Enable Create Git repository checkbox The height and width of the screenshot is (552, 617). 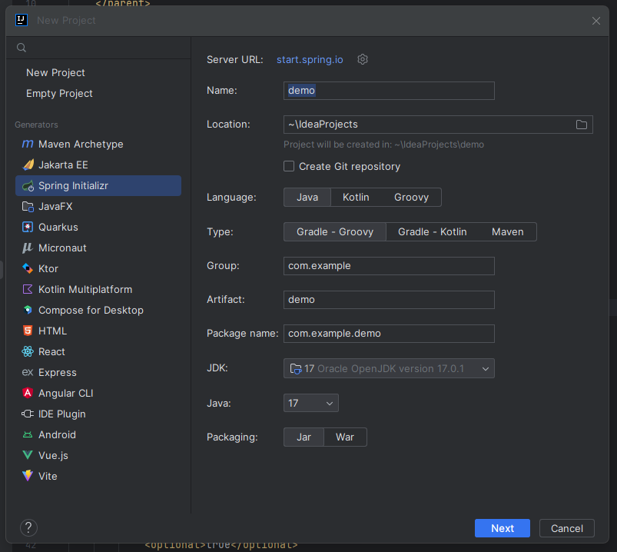[289, 166]
